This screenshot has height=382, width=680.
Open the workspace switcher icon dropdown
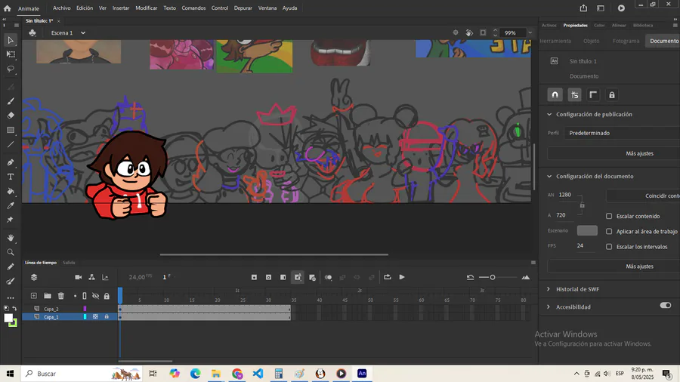[x=601, y=8]
